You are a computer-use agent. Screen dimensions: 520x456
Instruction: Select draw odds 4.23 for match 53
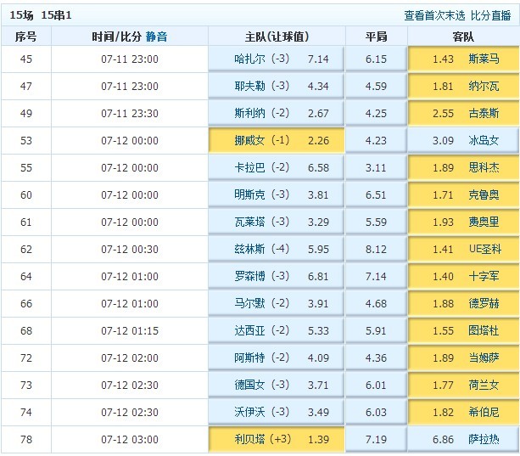click(376, 141)
